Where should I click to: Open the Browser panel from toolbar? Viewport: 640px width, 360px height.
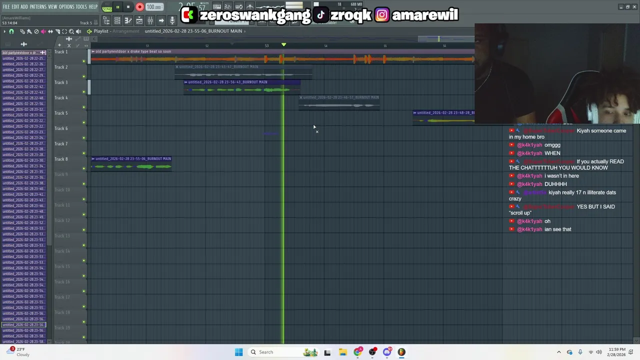point(106,20)
